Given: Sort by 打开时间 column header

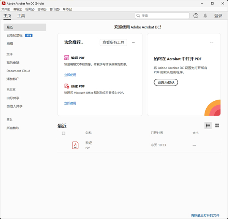Looking at the screenshot, I should point(157,133).
